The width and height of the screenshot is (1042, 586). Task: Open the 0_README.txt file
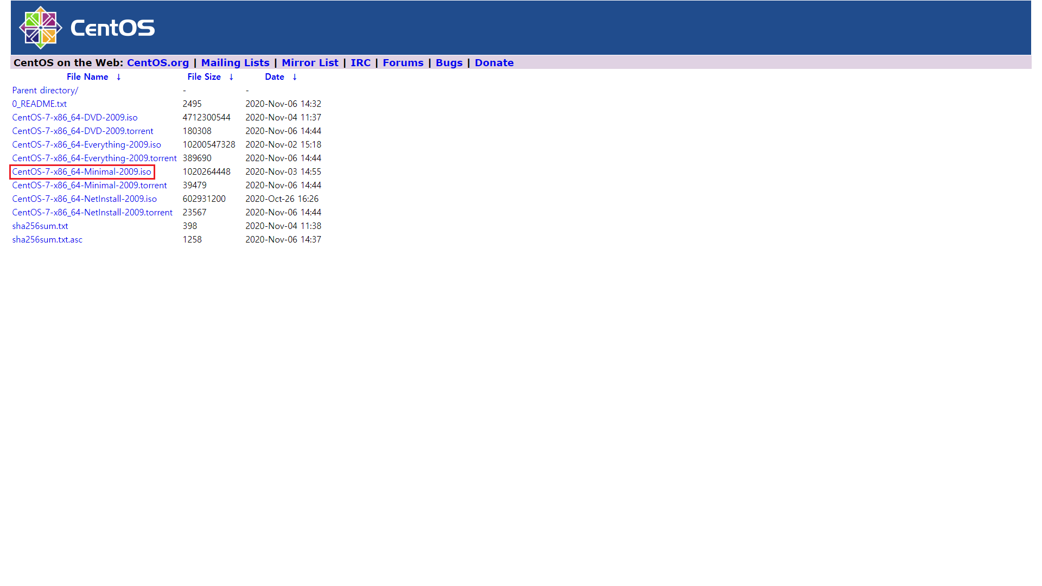click(x=39, y=104)
